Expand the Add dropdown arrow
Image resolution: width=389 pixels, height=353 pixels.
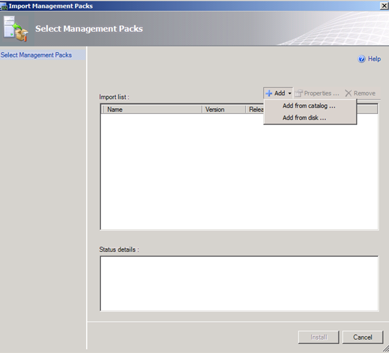coord(289,93)
